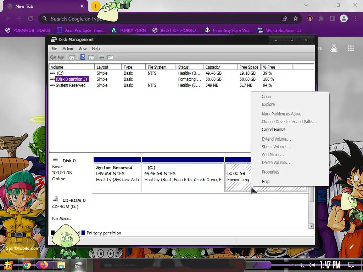Click the Customize Chrome pencil icon

click(x=352, y=246)
